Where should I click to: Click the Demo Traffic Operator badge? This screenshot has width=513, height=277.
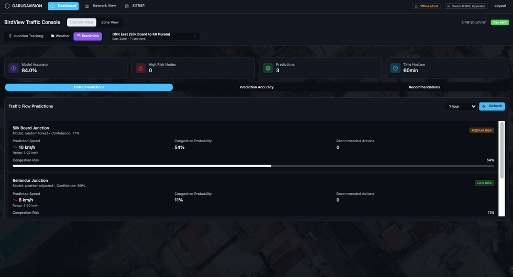coord(466,6)
